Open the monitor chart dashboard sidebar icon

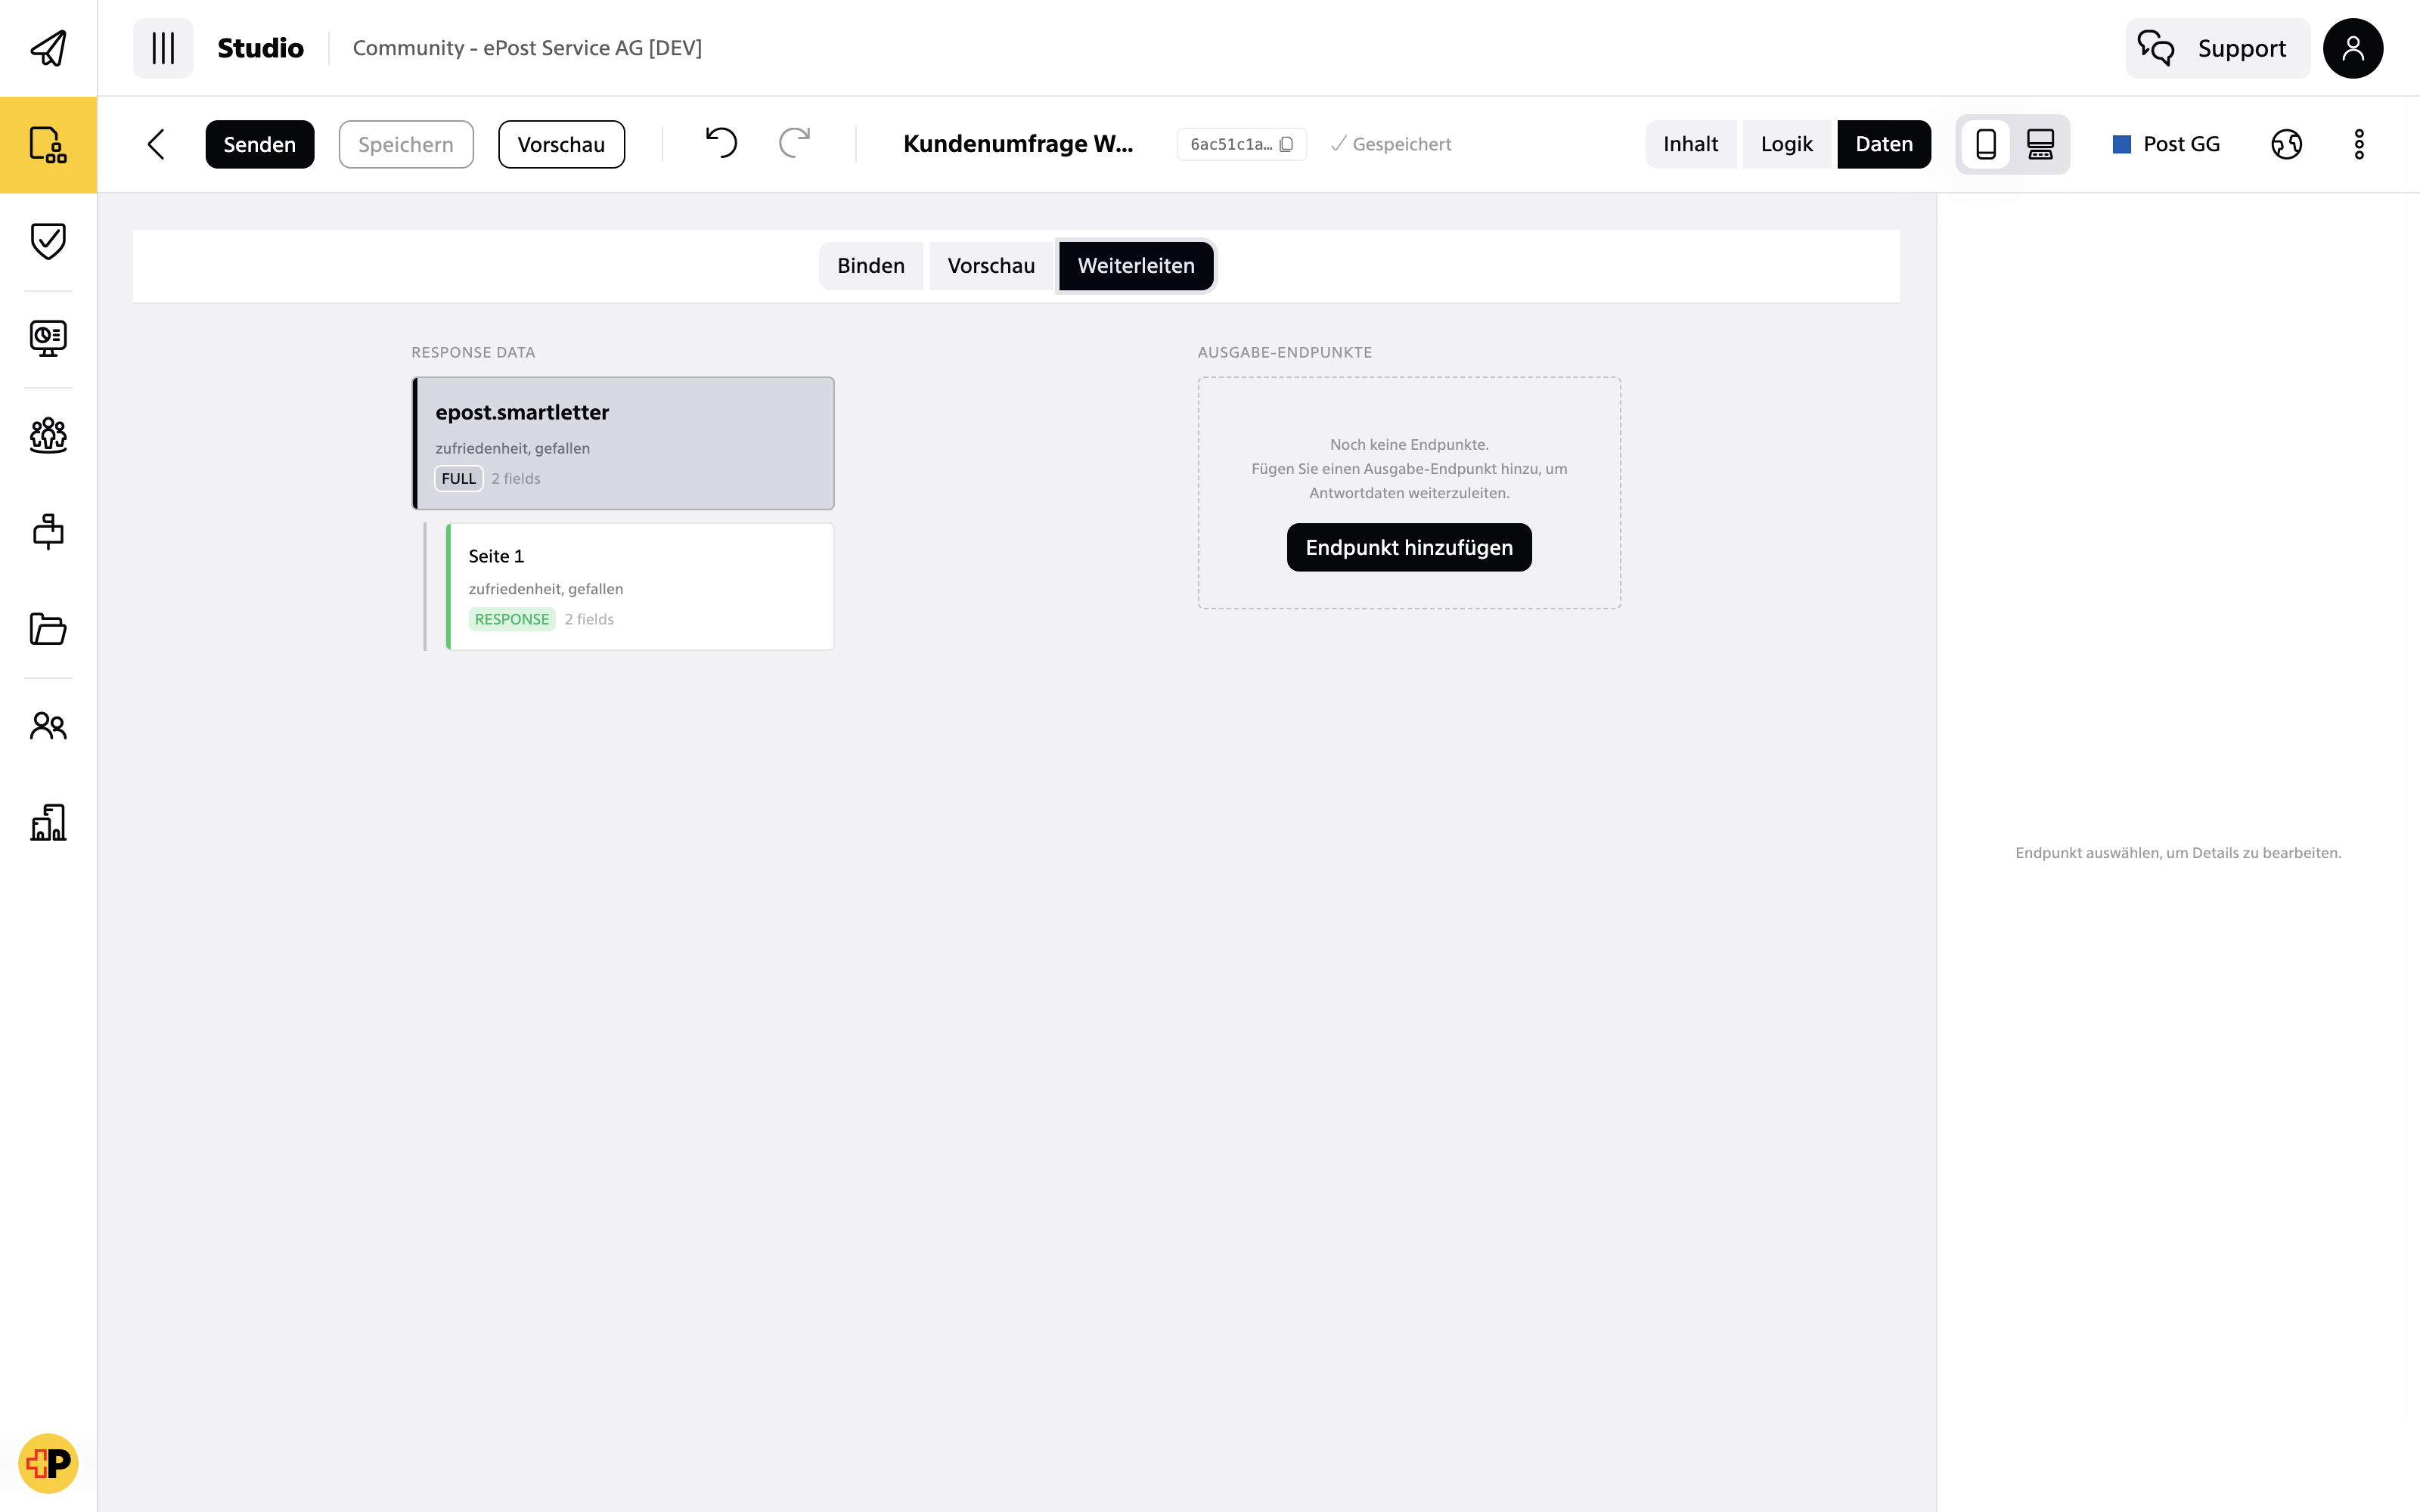(48, 338)
